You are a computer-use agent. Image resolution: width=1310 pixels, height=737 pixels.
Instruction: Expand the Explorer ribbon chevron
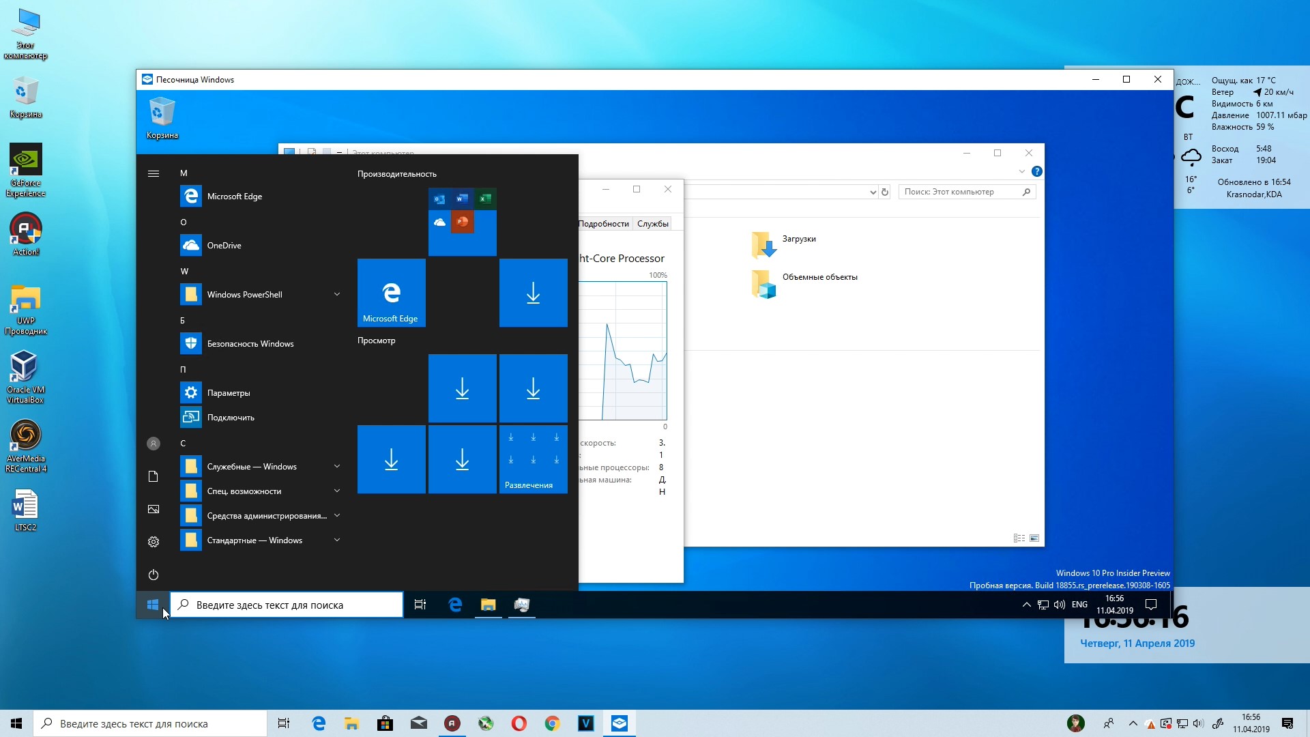(1022, 171)
